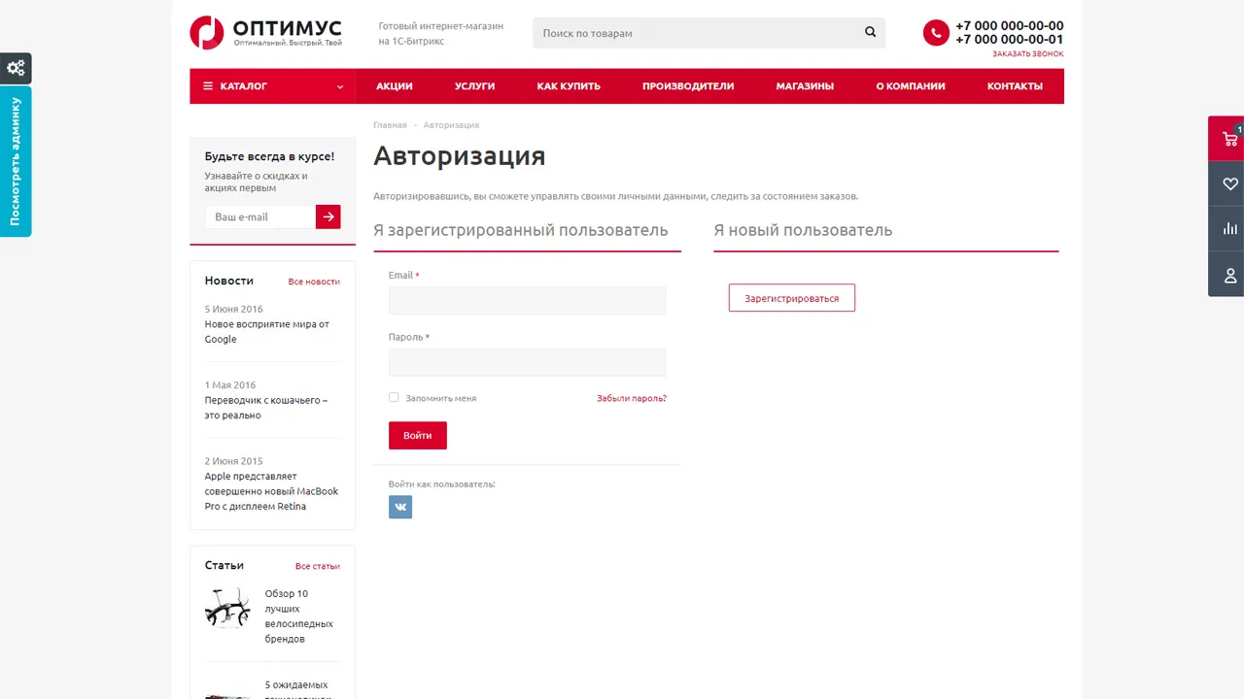Click the Новости section heading
The width and height of the screenshot is (1244, 699).
point(229,281)
